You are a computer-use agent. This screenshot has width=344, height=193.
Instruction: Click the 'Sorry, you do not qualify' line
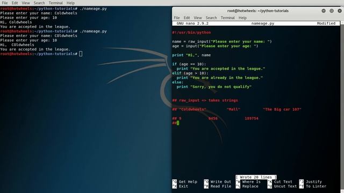click(214, 87)
